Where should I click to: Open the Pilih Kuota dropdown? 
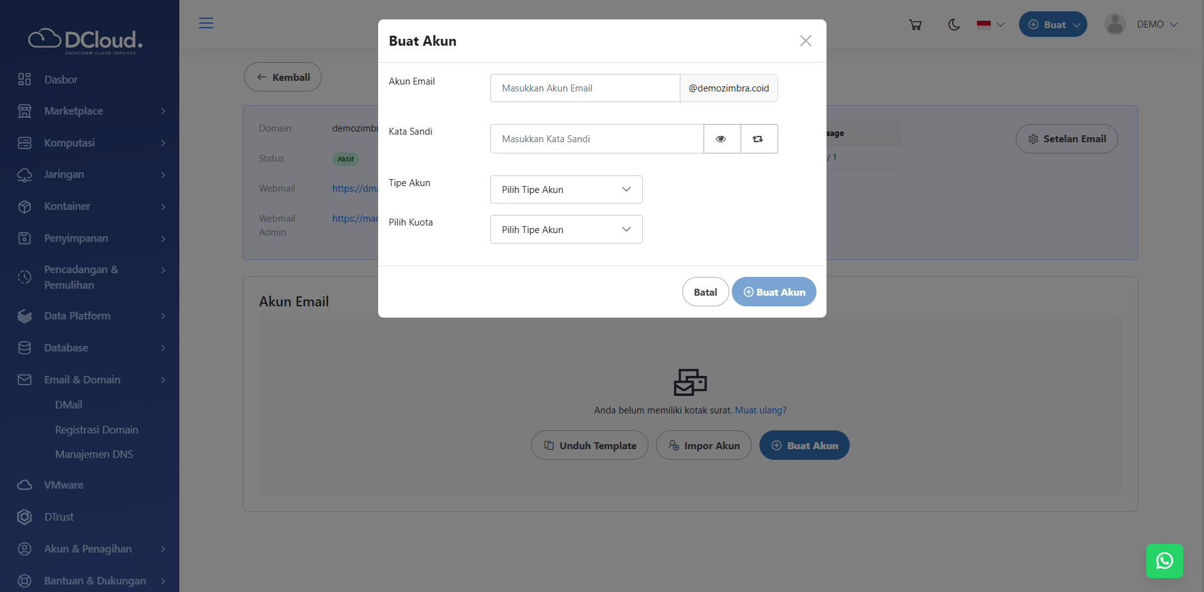pyautogui.click(x=566, y=230)
